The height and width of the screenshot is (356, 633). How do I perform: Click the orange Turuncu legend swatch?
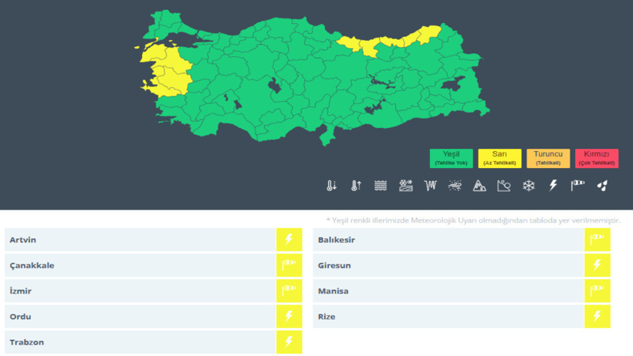pyautogui.click(x=548, y=159)
